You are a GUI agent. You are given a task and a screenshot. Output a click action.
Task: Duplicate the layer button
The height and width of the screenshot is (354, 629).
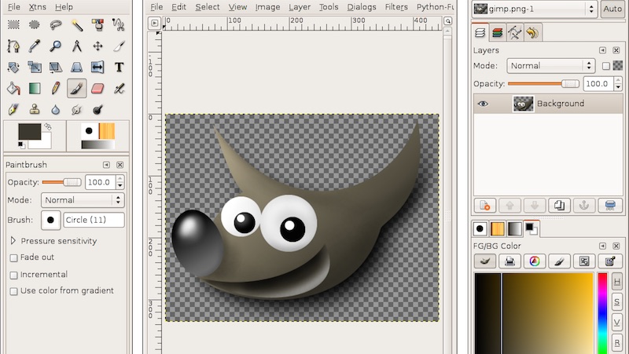(559, 206)
